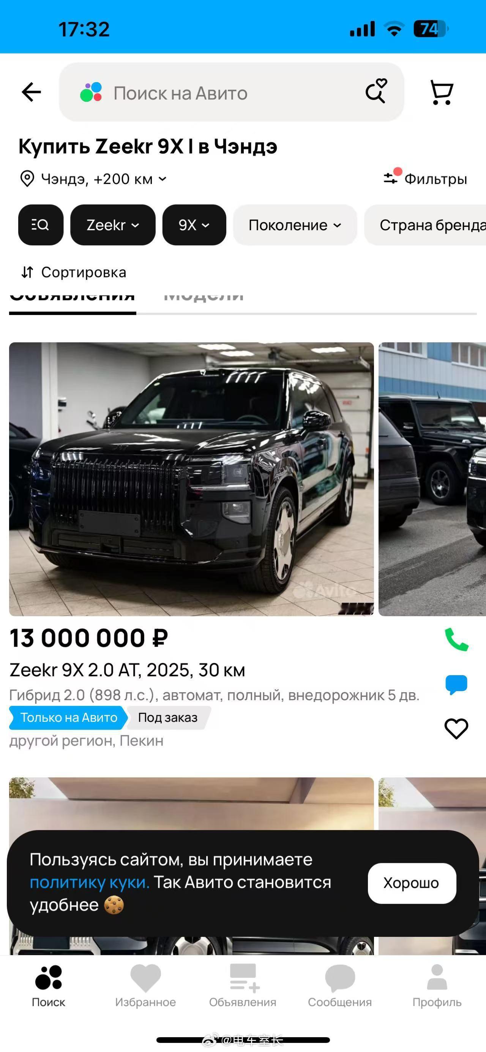The image size is (486, 1052).
Task: Open the Сортировка sorting options
Action: (x=74, y=272)
